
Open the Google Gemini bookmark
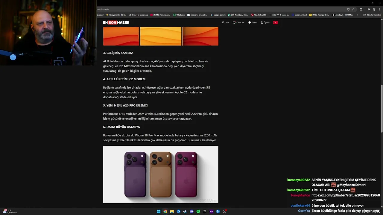pos(218,15)
